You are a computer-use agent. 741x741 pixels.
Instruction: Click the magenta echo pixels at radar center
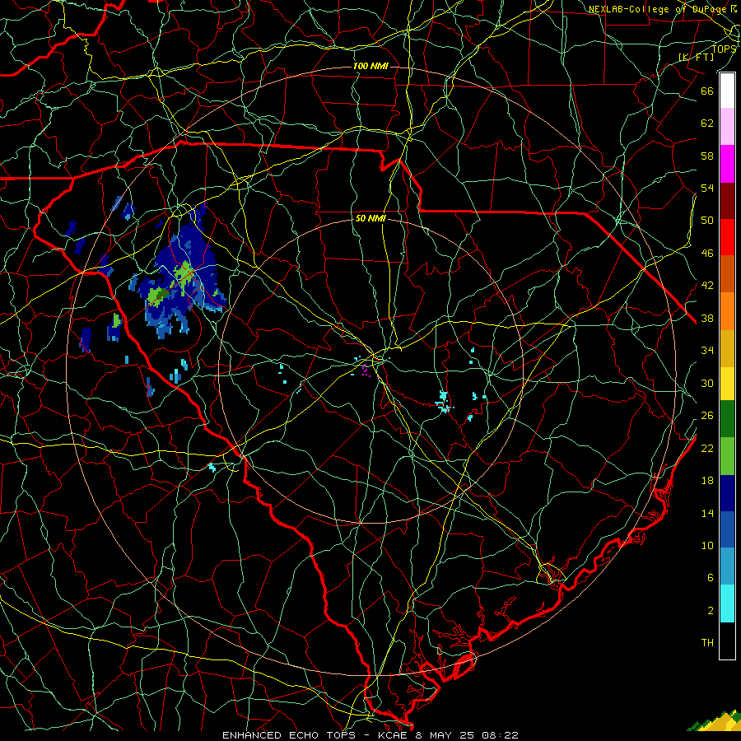[366, 370]
